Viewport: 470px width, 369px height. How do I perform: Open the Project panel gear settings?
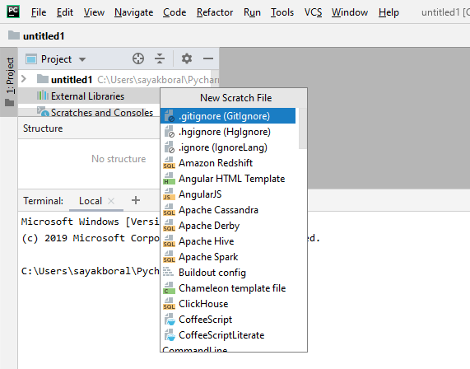click(187, 58)
